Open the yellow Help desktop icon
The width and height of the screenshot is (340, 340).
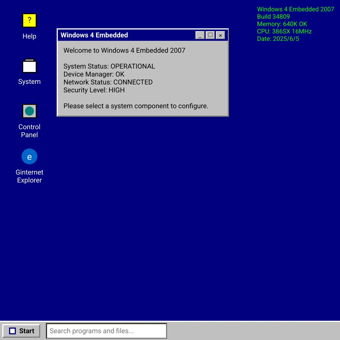[29, 20]
